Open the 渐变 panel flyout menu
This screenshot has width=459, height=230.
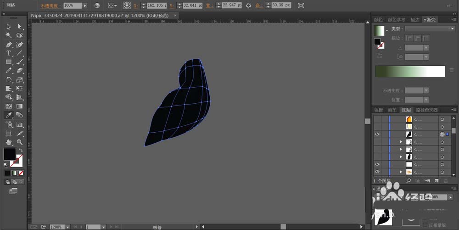453,19
